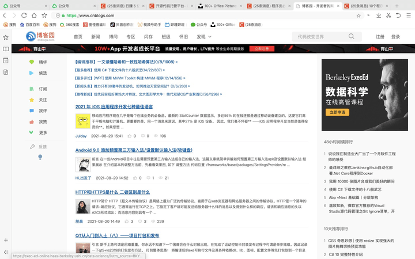The height and width of the screenshot is (259, 415).
Task: Click like icon on Android 9.0 article
Action: 135,178
